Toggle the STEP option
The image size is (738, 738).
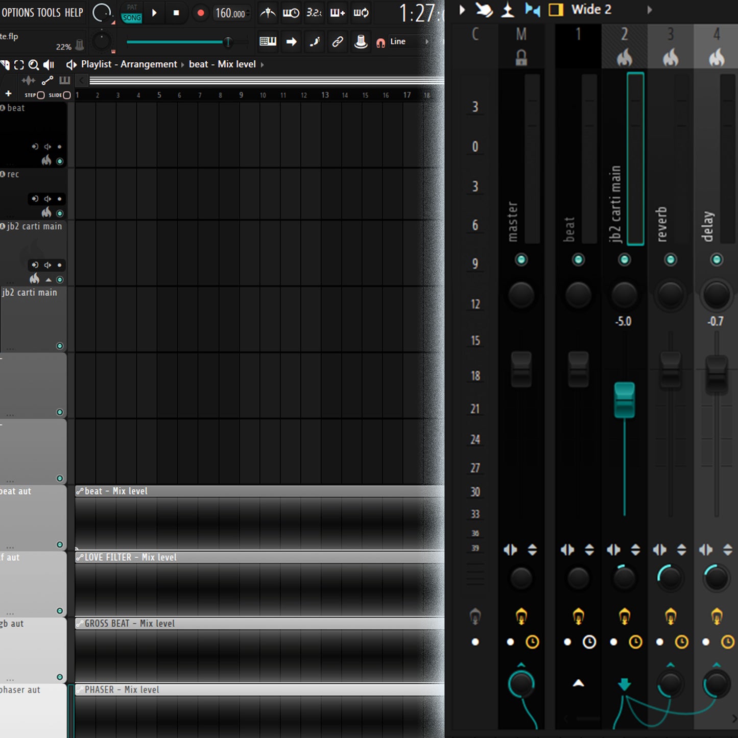[x=35, y=95]
